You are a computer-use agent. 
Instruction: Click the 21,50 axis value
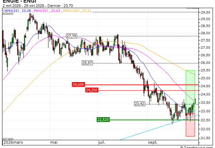click(x=206, y=138)
